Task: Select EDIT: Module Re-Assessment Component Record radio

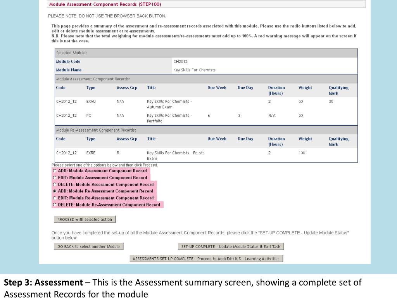Action: coord(54,198)
